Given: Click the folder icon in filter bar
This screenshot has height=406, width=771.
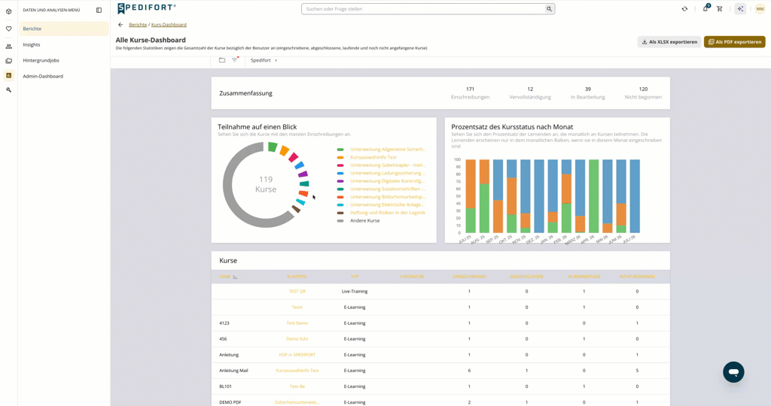Looking at the screenshot, I should pyautogui.click(x=222, y=60).
